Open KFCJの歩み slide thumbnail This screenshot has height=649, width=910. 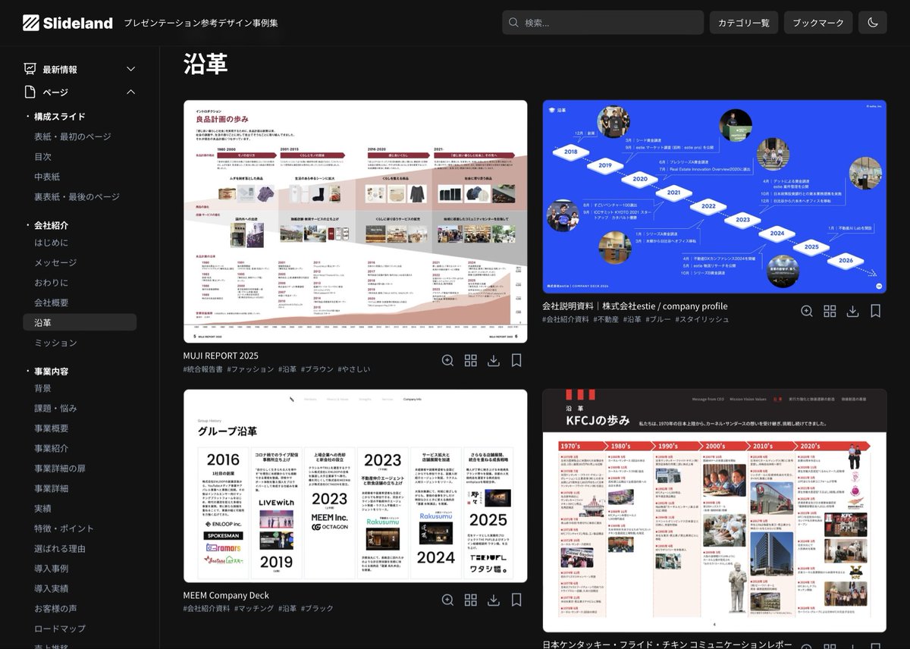pyautogui.click(x=714, y=510)
